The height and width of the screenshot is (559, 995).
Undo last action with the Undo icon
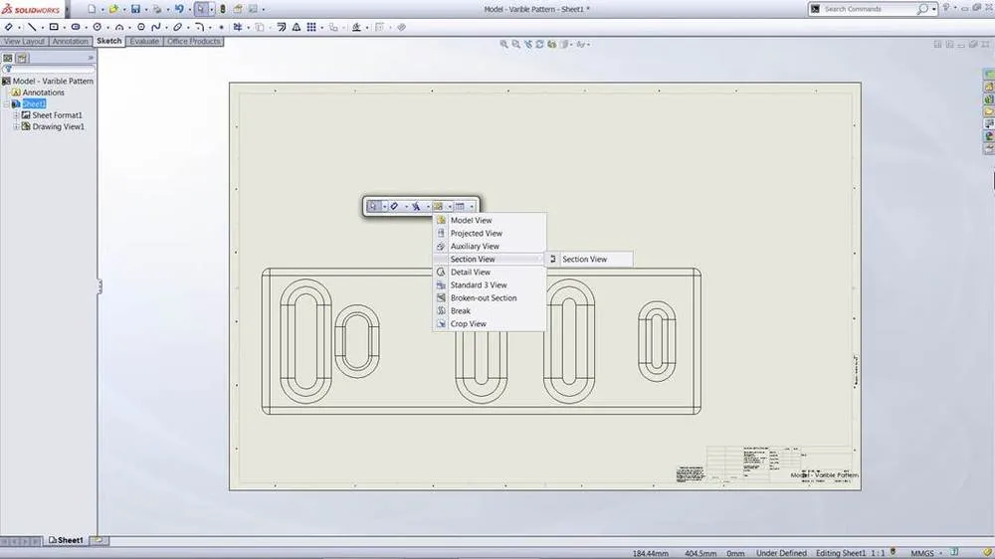179,9
